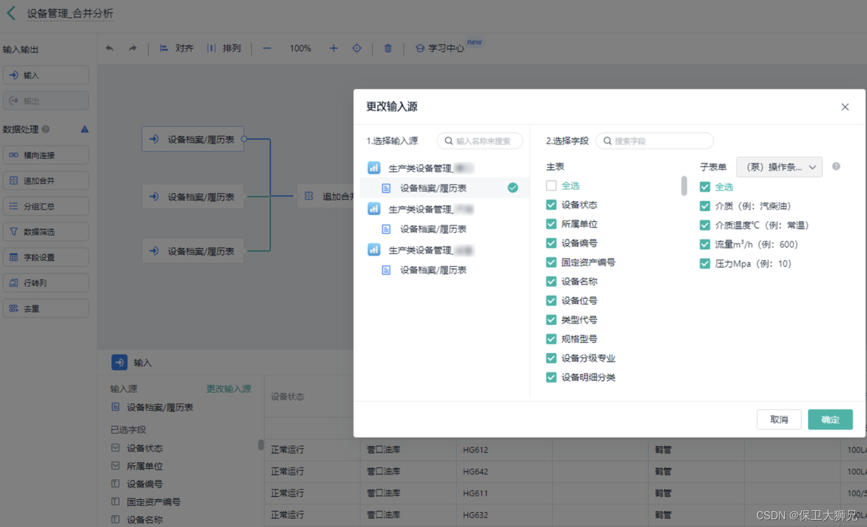
Task: Click the 确定 button
Action: pos(830,419)
